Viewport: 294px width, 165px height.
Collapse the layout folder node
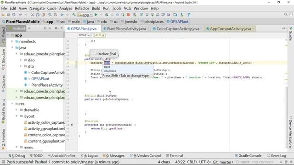click(x=17, y=116)
